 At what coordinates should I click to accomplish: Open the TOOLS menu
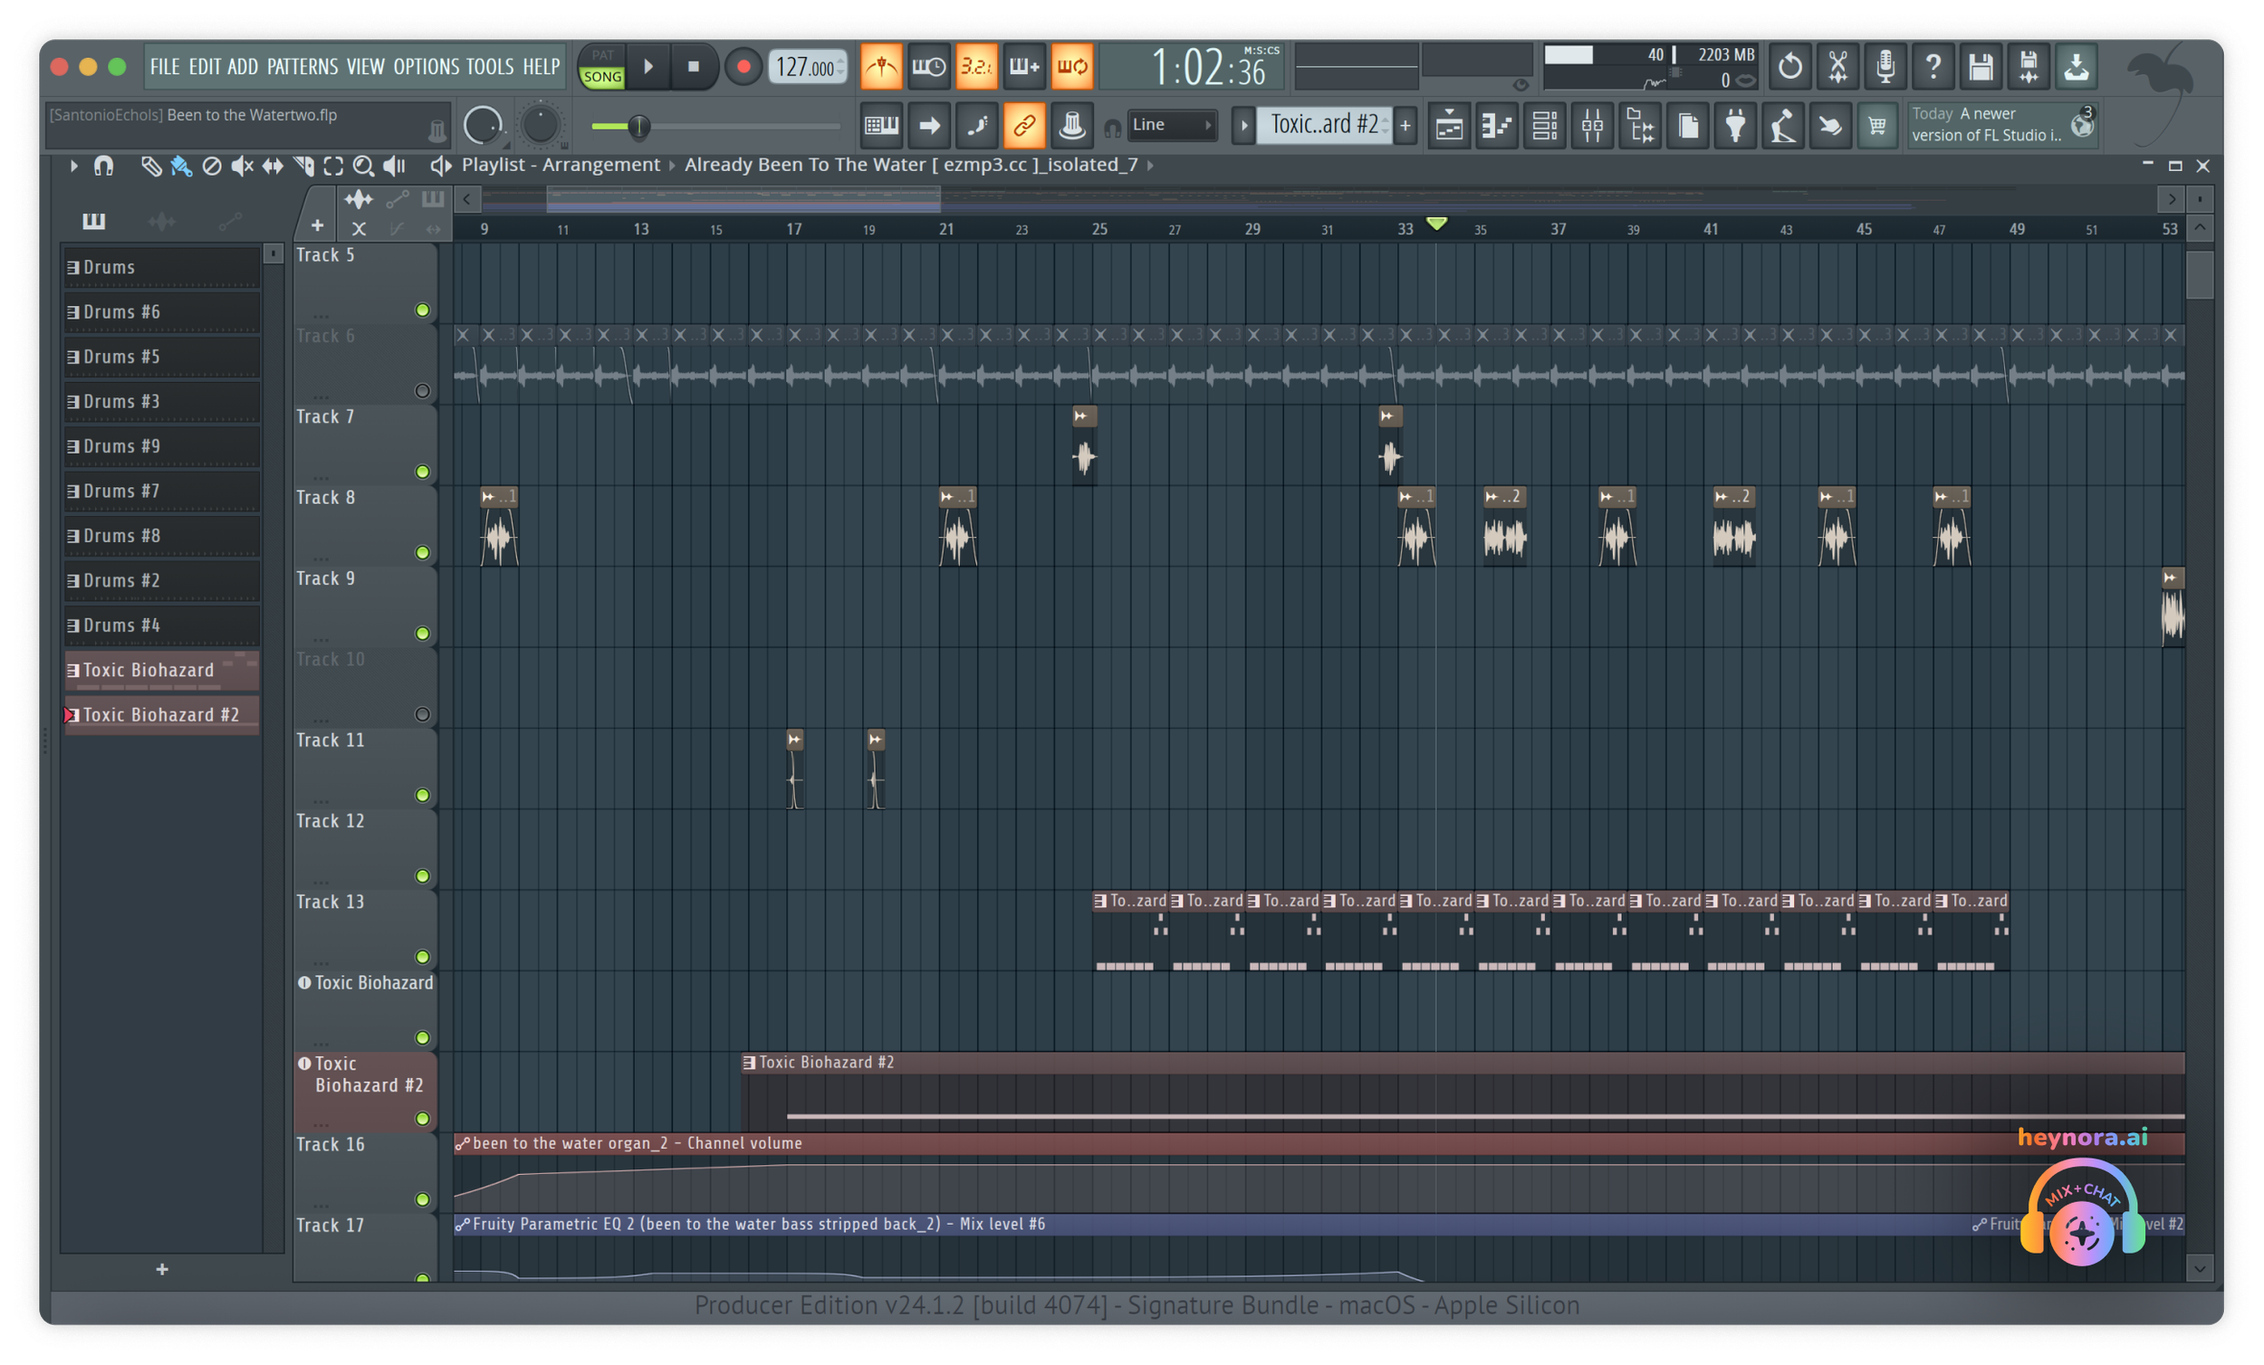click(x=489, y=67)
